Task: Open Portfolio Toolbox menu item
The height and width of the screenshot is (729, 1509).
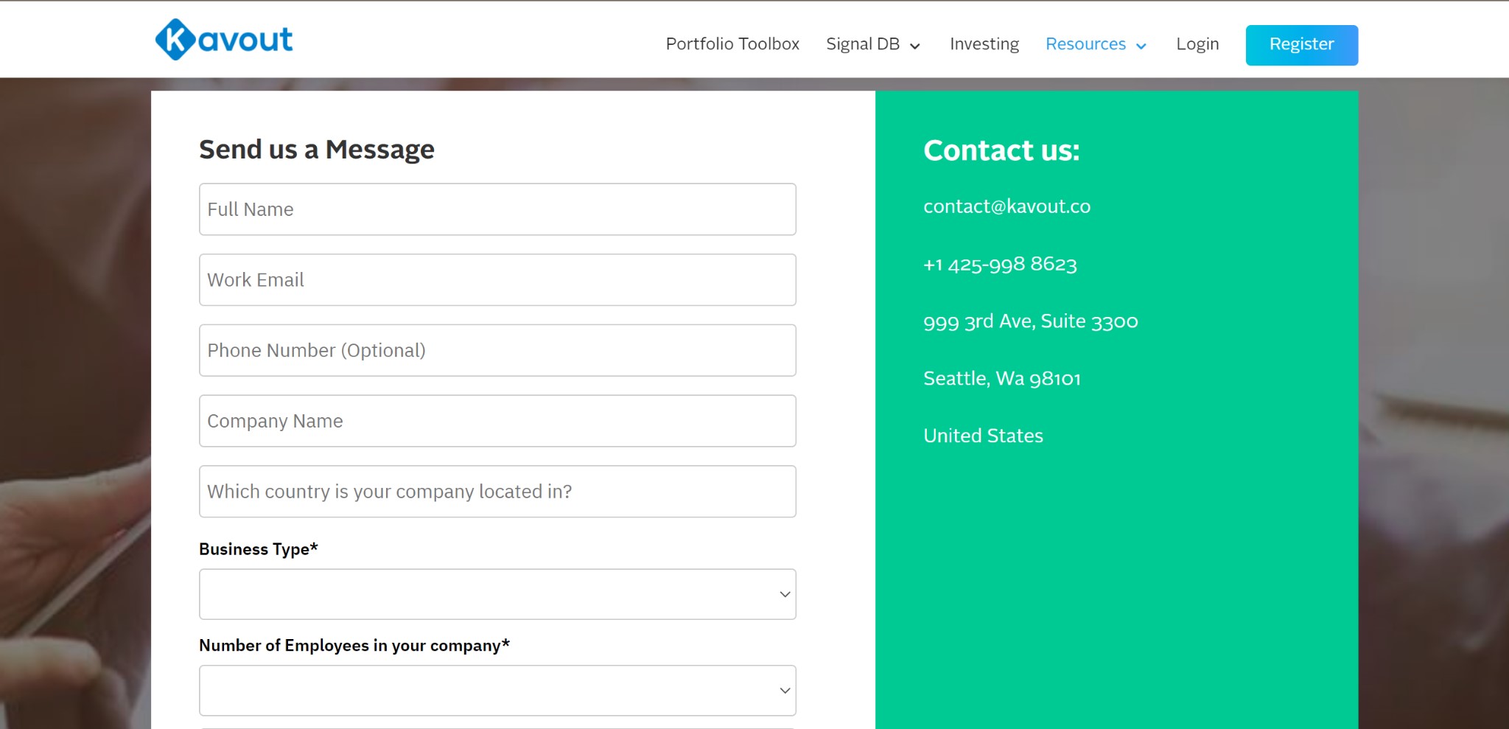Action: (x=732, y=44)
